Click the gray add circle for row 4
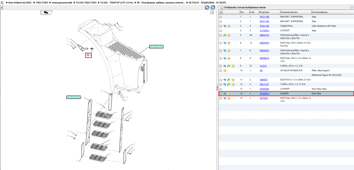The image size is (354, 170). point(221,31)
